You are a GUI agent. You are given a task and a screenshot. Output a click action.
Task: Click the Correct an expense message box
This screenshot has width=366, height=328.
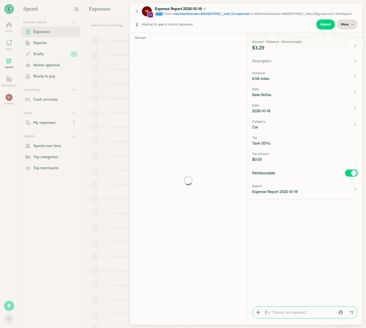[x=300, y=312]
